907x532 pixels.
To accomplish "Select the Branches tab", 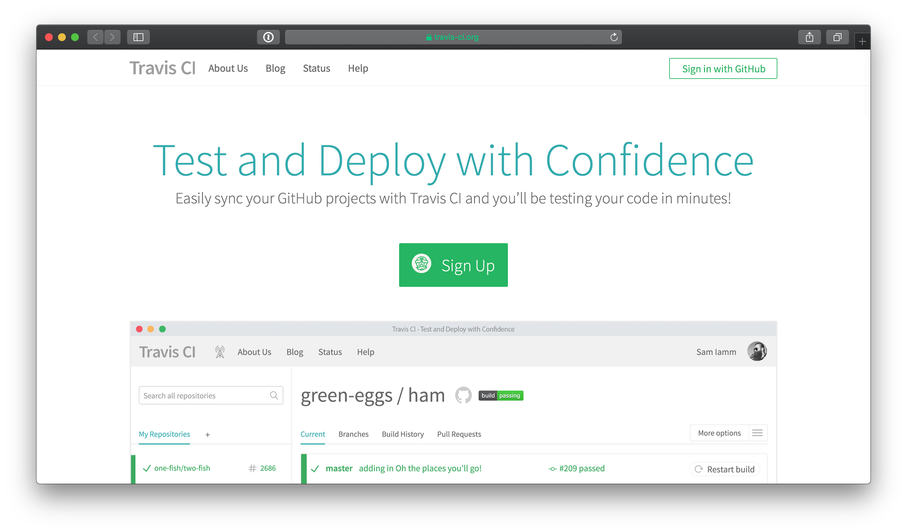I will click(x=353, y=434).
